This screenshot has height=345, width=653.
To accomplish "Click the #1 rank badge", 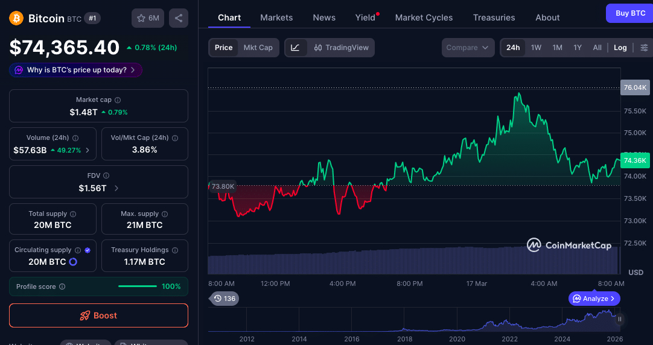I will point(92,18).
